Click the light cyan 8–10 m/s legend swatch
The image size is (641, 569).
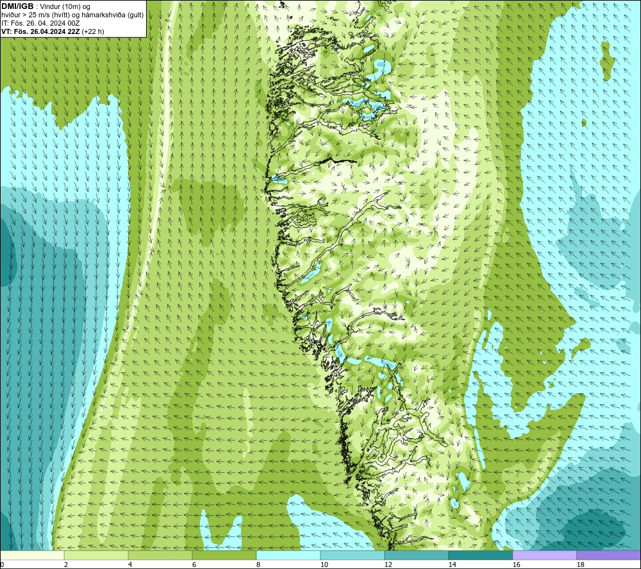[x=288, y=555]
